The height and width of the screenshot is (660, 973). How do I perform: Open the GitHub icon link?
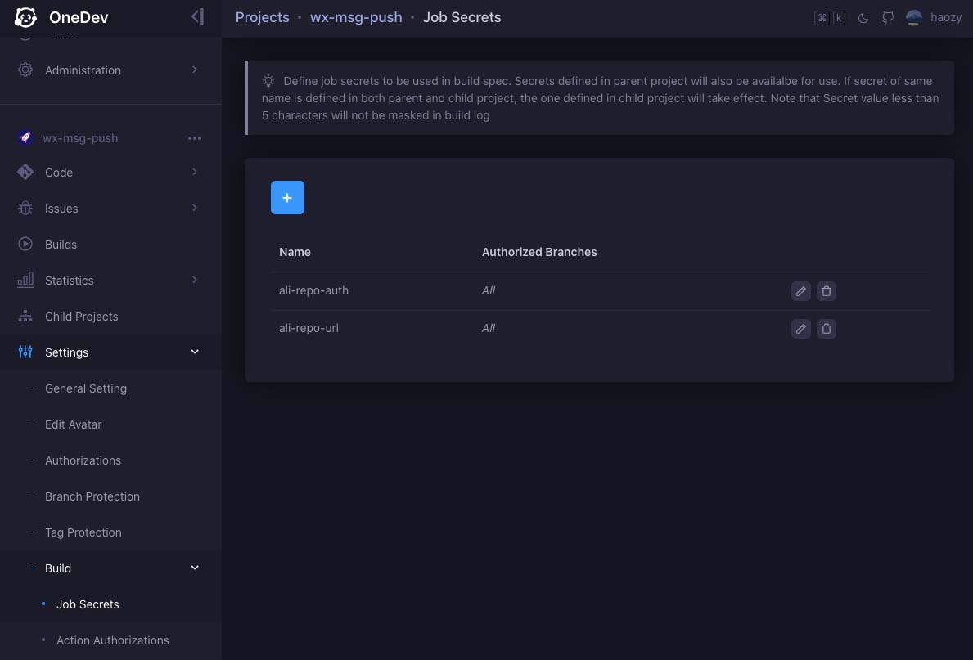coord(887,18)
